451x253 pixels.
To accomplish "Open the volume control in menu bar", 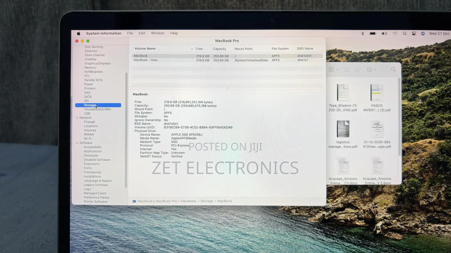I will tap(384, 33).
